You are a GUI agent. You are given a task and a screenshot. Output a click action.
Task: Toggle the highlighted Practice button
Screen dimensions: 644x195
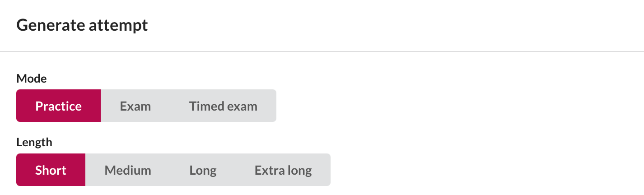pyautogui.click(x=59, y=106)
